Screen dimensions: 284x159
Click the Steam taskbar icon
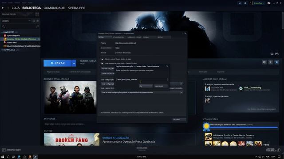pos(35,157)
